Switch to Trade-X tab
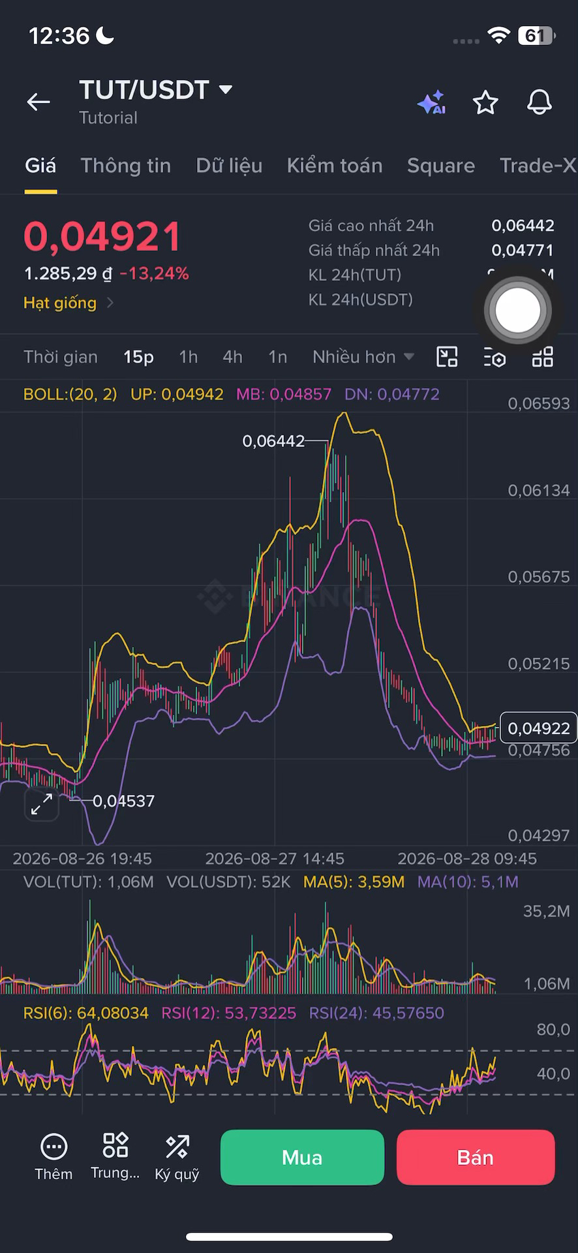The height and width of the screenshot is (1253, 578). click(x=538, y=166)
